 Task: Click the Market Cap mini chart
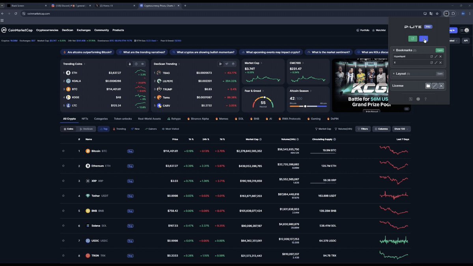click(x=263, y=79)
